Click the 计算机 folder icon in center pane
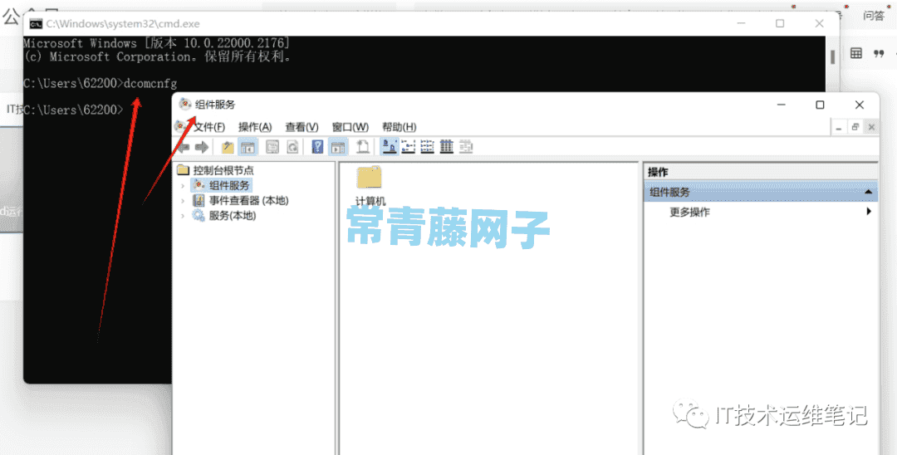This screenshot has width=897, height=455. click(x=369, y=178)
